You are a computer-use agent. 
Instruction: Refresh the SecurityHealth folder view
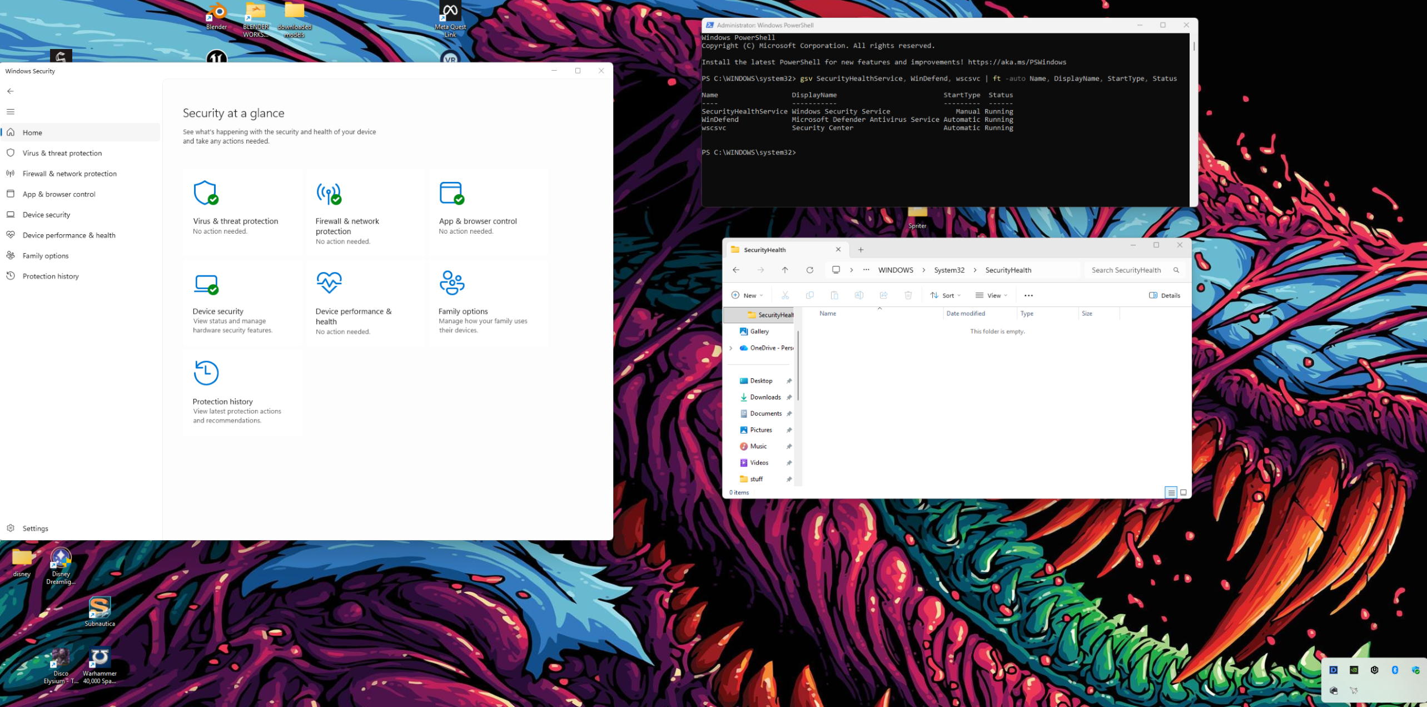click(x=810, y=270)
